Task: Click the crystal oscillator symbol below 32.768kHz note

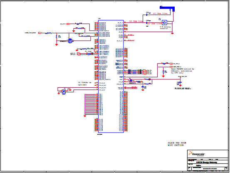Action: (64, 91)
